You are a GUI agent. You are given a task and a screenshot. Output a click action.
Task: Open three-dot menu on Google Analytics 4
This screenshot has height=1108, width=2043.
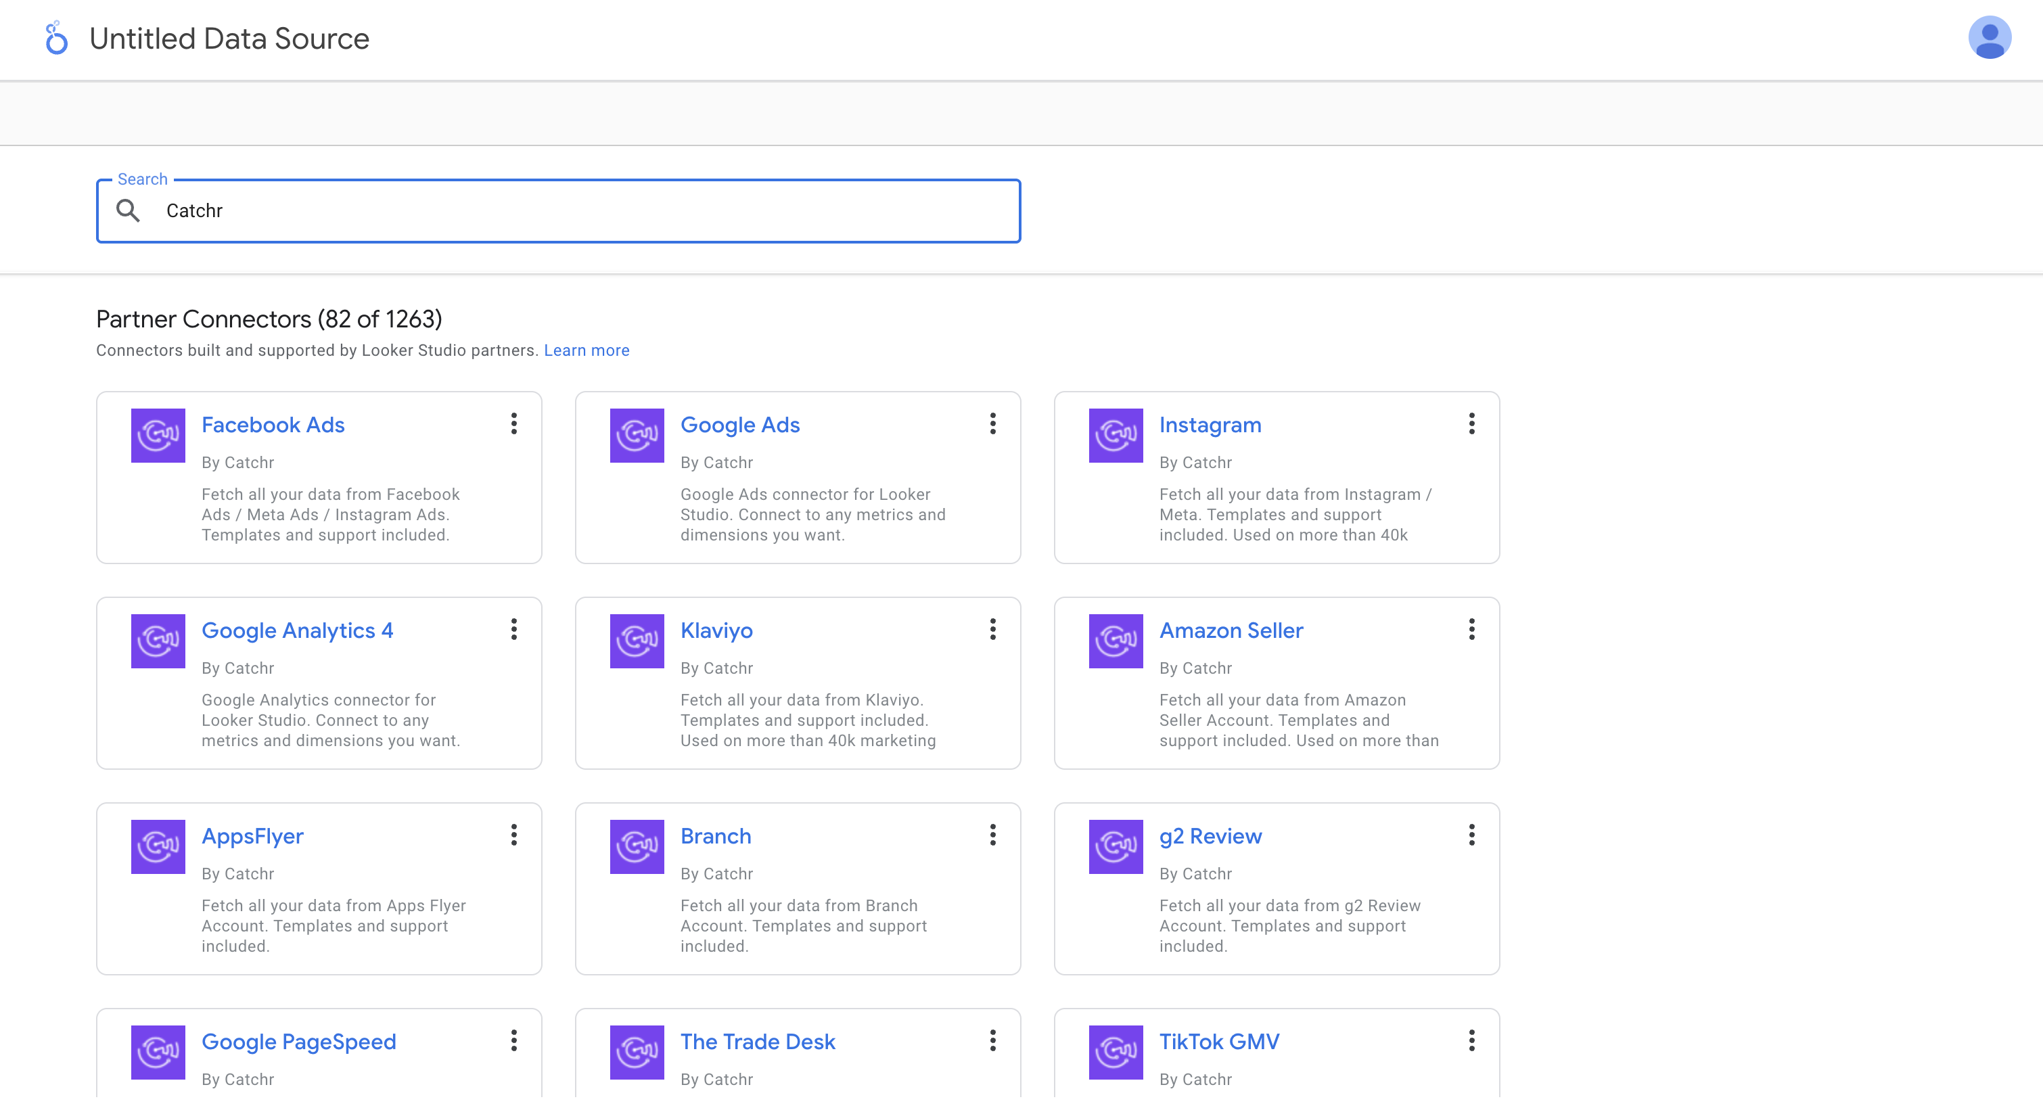click(x=514, y=629)
